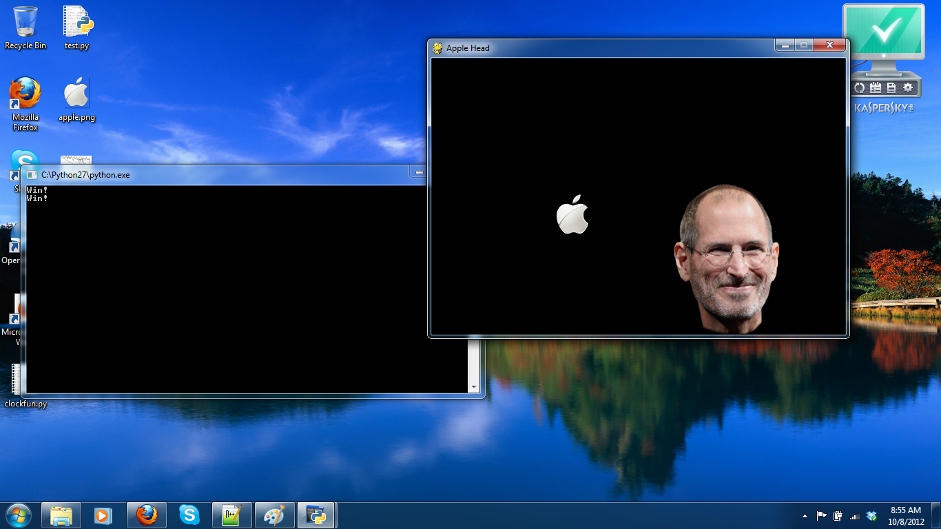Open Skype from the taskbar

[189, 515]
